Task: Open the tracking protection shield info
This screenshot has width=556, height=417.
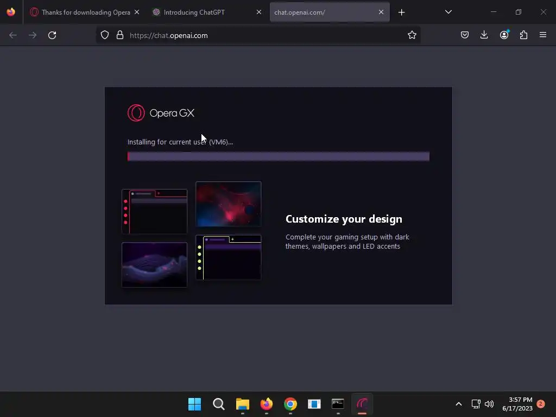Action: point(105,35)
